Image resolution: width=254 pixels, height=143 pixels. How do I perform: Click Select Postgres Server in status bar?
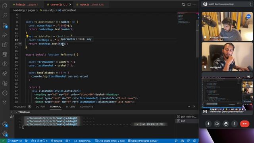[142, 141]
